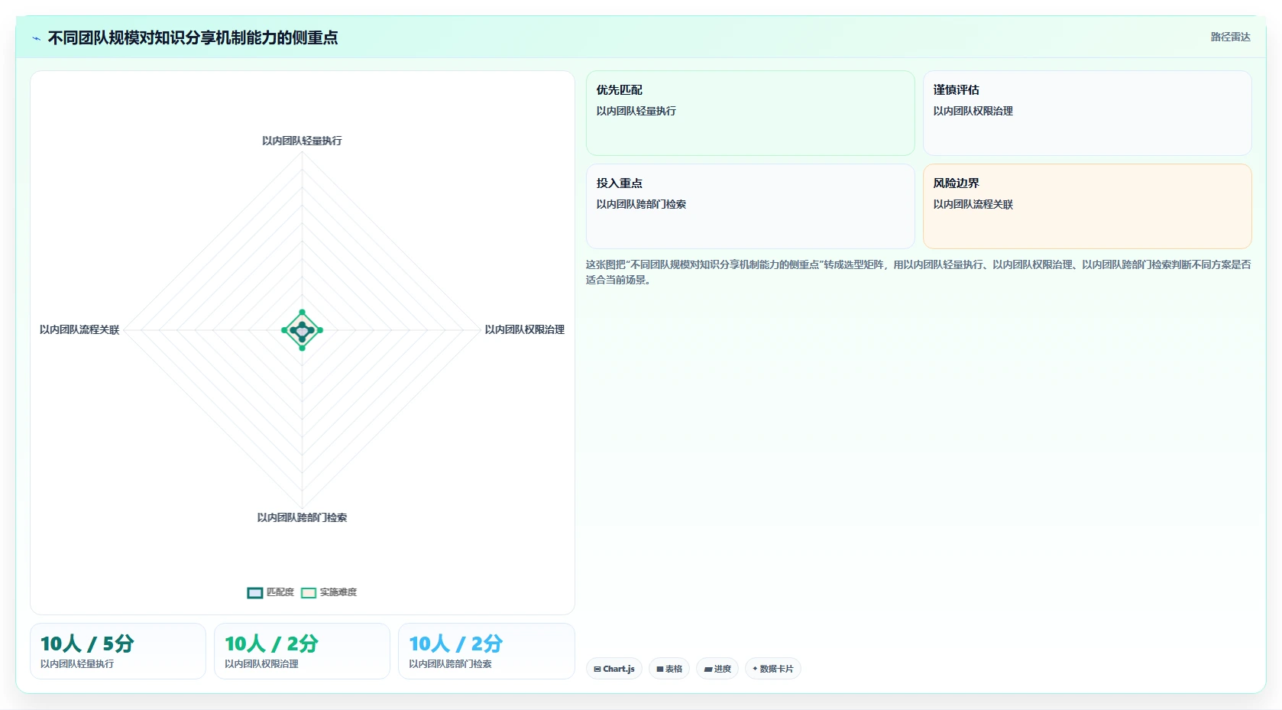The width and height of the screenshot is (1282, 710).
Task: Click the 匹配度 legend label
Action: click(280, 592)
